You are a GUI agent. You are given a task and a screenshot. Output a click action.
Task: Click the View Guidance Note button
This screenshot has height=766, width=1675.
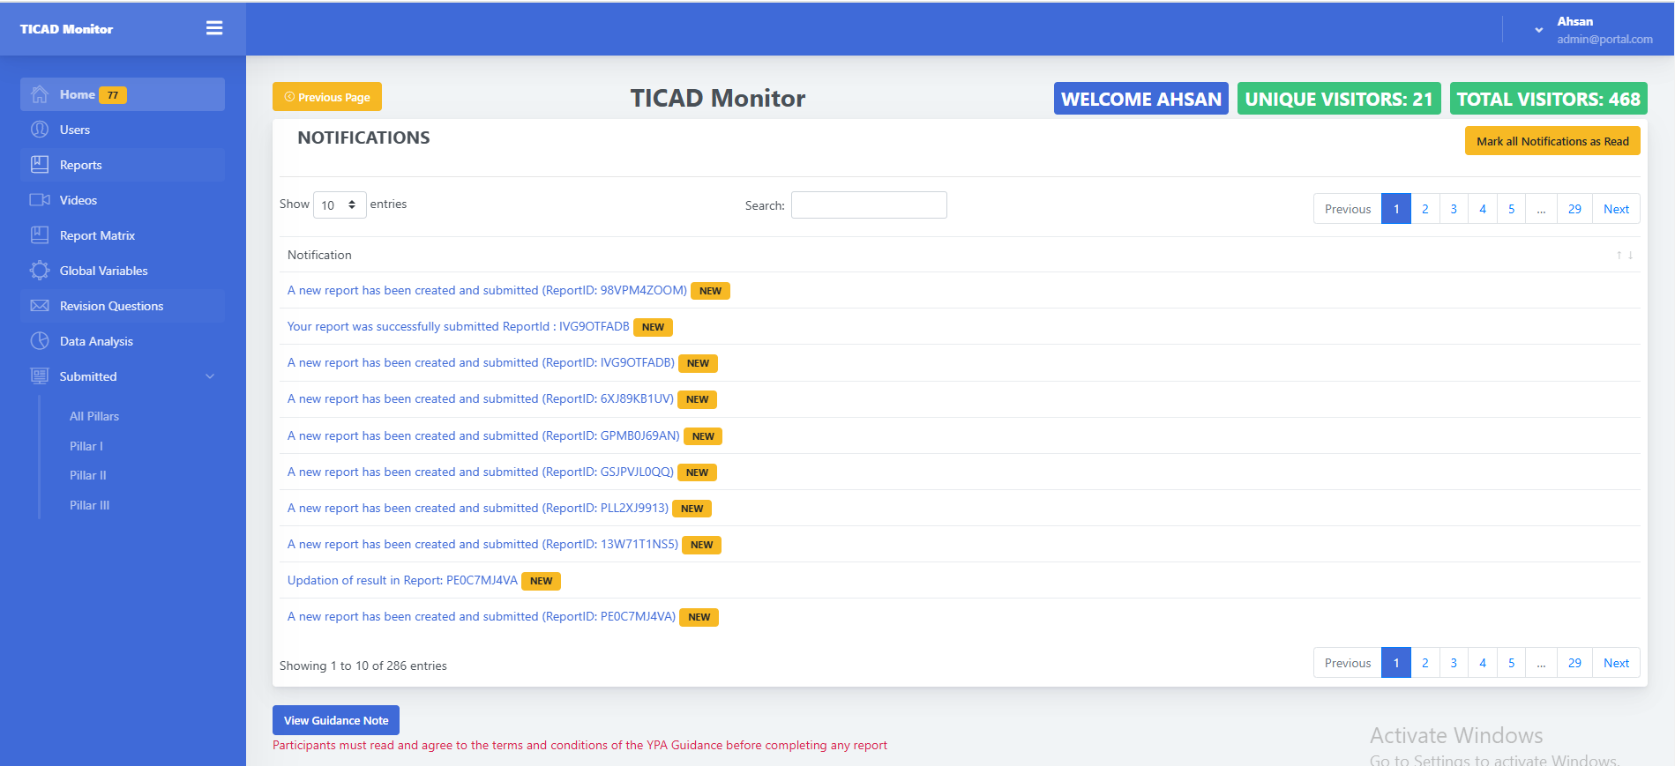335,720
